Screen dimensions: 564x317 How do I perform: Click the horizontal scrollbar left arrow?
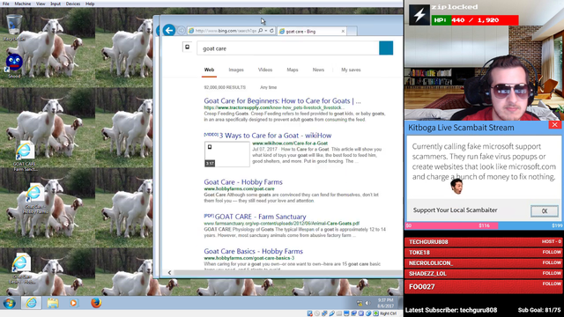pyautogui.click(x=169, y=273)
